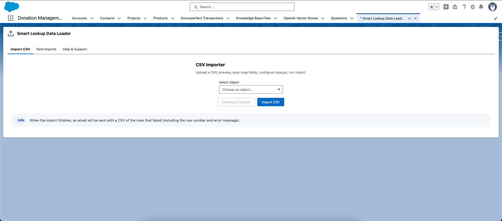
Task: Open the Questions tab
Action: (339, 18)
